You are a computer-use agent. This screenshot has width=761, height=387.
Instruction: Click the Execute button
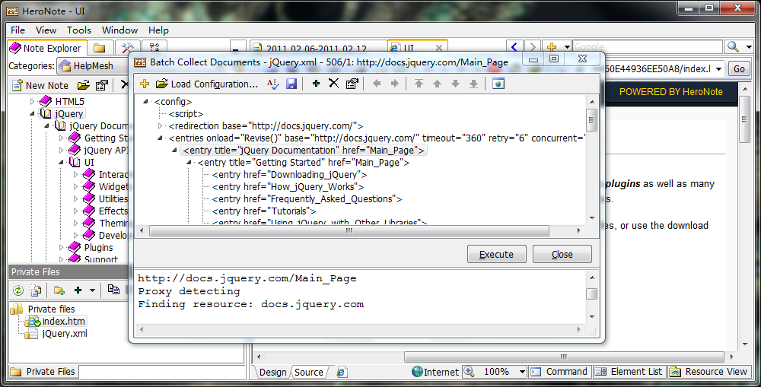pyautogui.click(x=496, y=254)
